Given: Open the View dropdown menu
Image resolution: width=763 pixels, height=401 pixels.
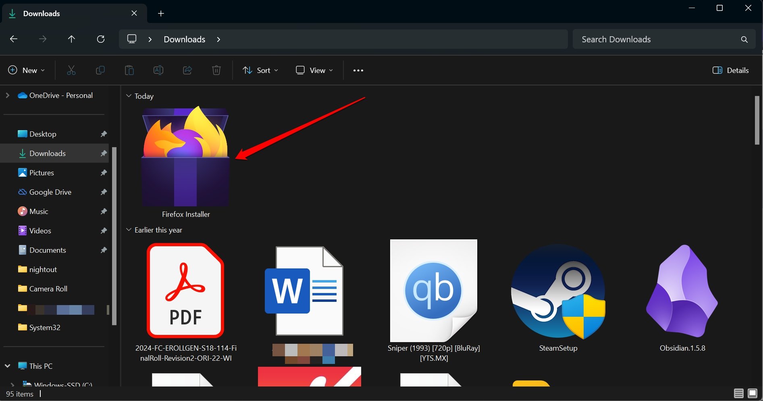Looking at the screenshot, I should [314, 70].
